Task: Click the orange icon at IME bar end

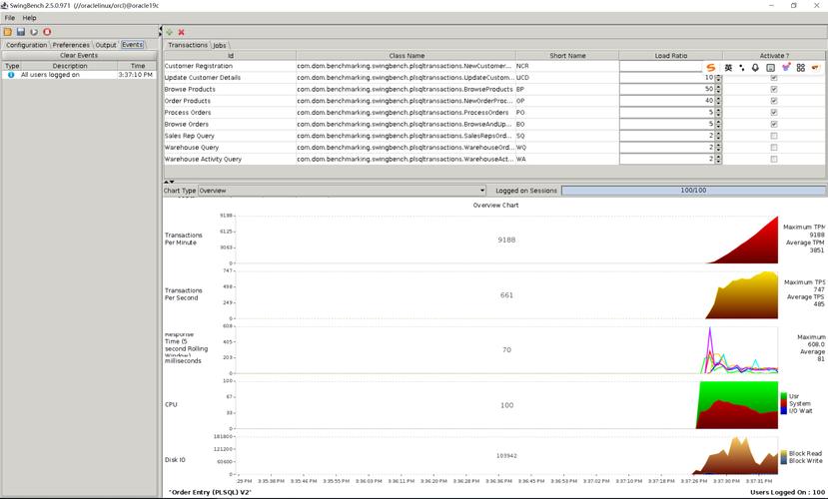Action: pyautogui.click(x=815, y=68)
